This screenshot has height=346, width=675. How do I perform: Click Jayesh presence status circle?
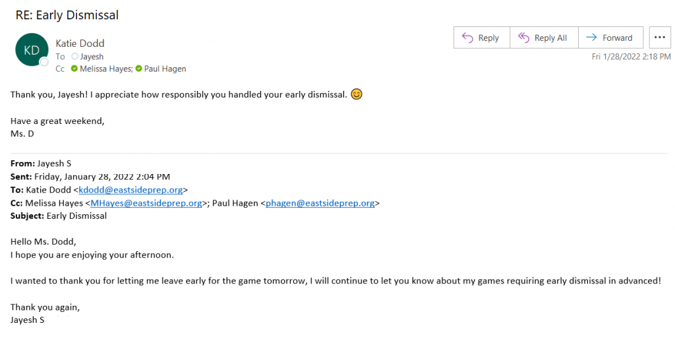pyautogui.click(x=75, y=57)
